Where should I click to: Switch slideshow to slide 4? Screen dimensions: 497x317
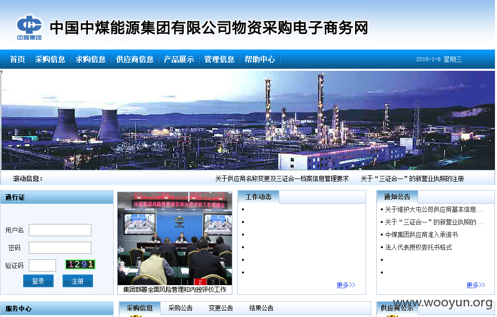(225, 282)
